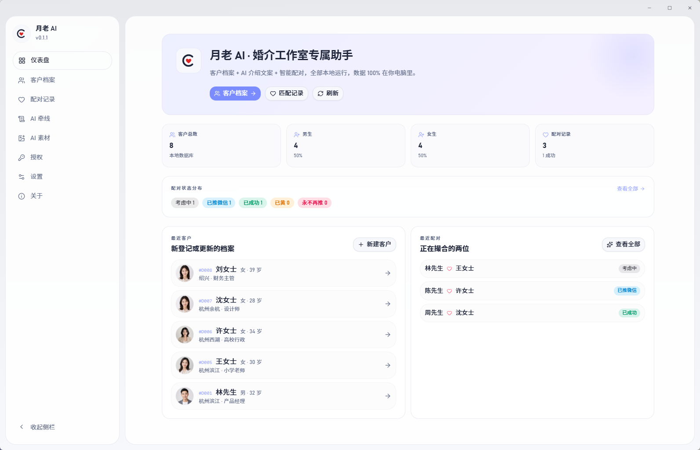Click the AI 牵线 sidebar icon
This screenshot has width=700, height=450.
pos(22,119)
